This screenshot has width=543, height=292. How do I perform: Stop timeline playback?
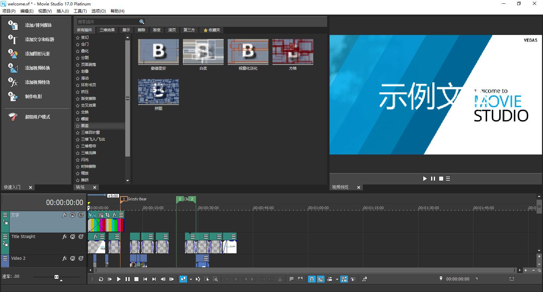(136, 279)
